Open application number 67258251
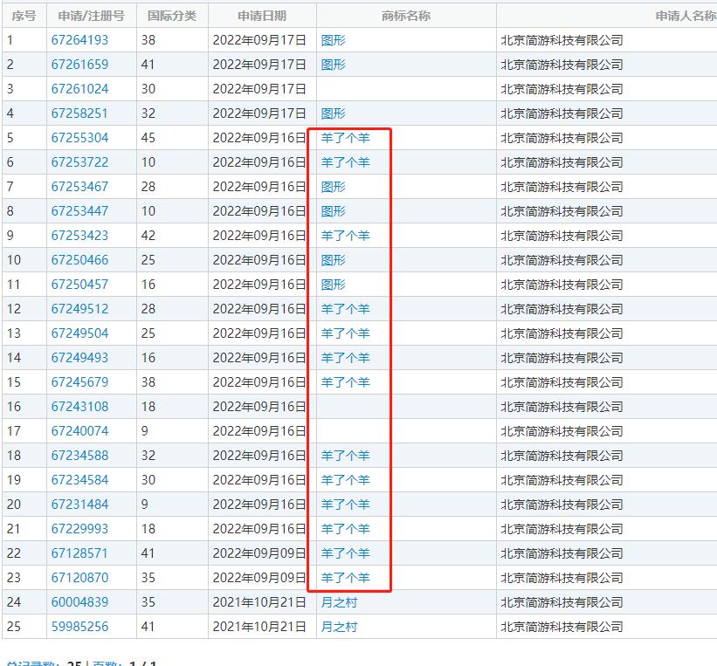 coord(79,113)
